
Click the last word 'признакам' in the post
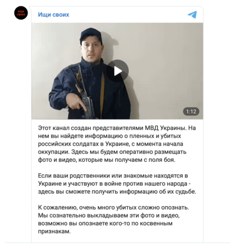coord(54,231)
